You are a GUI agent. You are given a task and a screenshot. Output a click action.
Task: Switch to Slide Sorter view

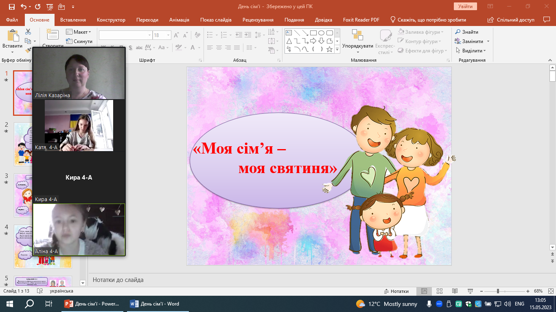tap(440, 291)
